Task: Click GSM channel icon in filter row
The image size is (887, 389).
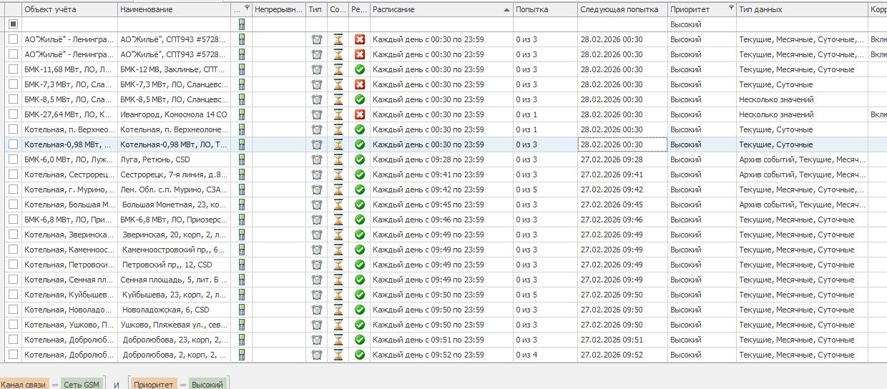Action: tap(242, 24)
